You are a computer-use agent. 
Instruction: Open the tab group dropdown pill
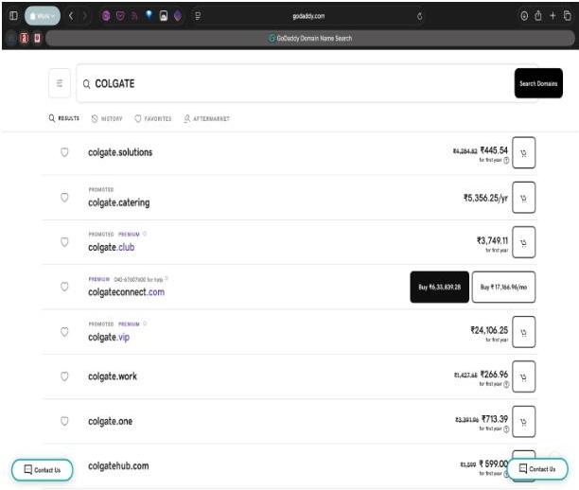(43, 16)
